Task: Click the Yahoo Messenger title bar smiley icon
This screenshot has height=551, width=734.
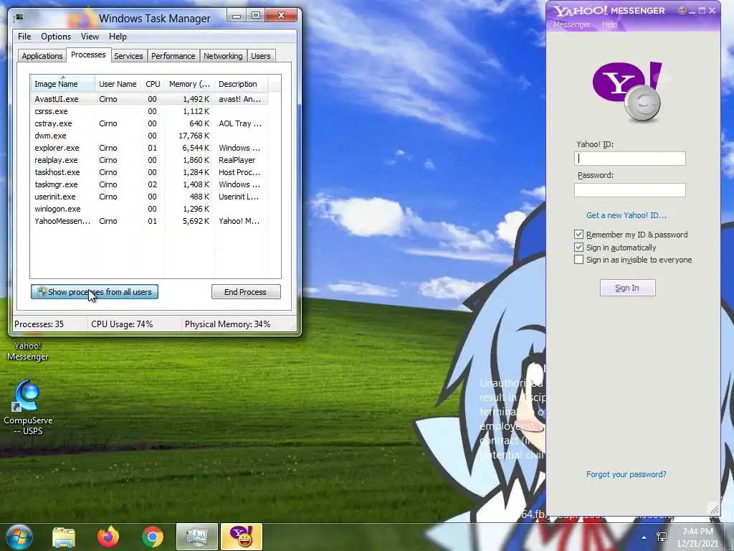Action: [x=682, y=10]
